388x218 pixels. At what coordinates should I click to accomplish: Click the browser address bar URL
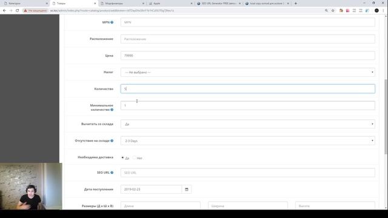tap(112, 11)
